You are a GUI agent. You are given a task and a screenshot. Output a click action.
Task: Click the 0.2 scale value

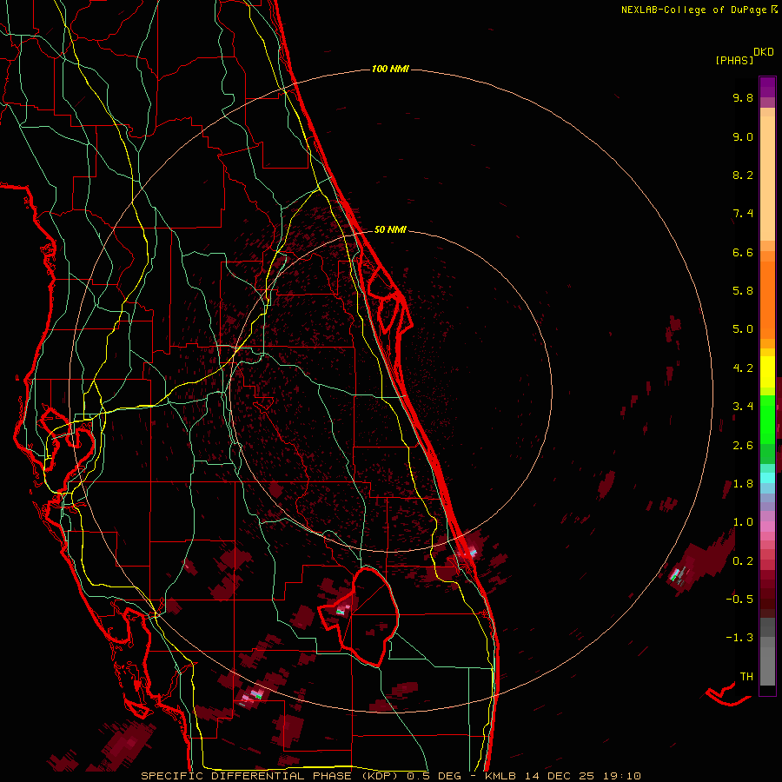tap(743, 561)
